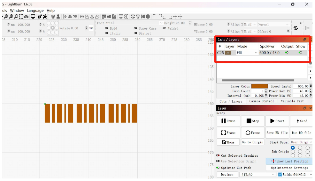Toggle the Distort switch
This screenshot has width=315, height=181.
[135, 33]
